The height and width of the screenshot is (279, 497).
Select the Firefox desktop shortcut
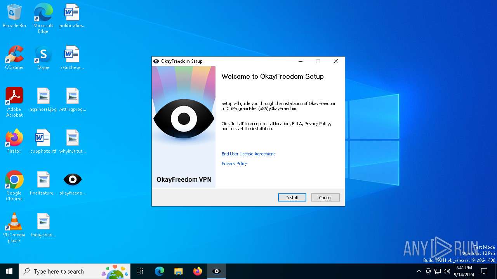pyautogui.click(x=14, y=142)
